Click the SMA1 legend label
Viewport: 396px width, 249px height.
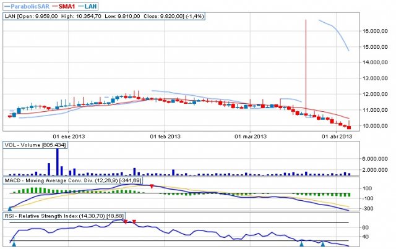[x=67, y=6]
